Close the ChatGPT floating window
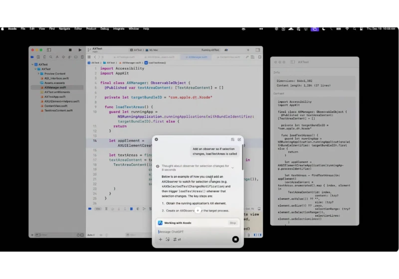Viewport: 399px width, 279px height. click(157, 139)
